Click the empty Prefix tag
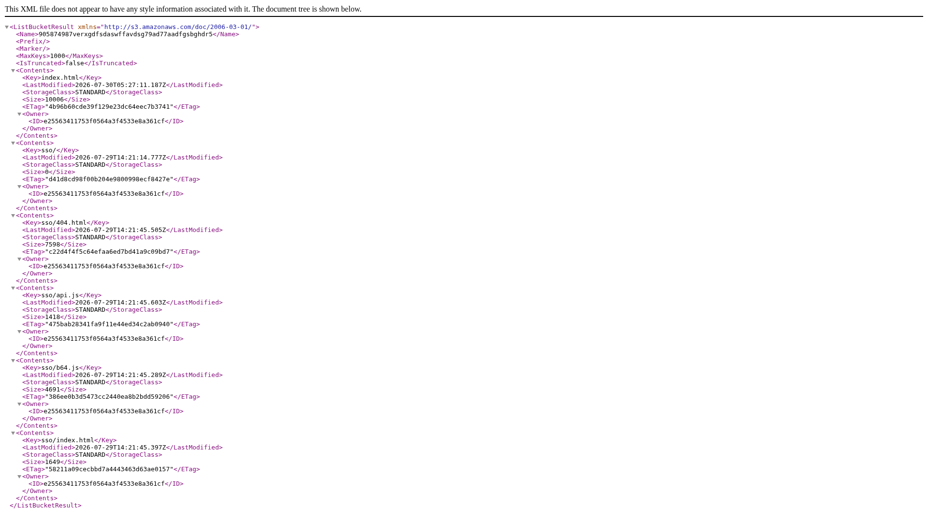Viewport: 928px width, 522px height. coord(33,42)
